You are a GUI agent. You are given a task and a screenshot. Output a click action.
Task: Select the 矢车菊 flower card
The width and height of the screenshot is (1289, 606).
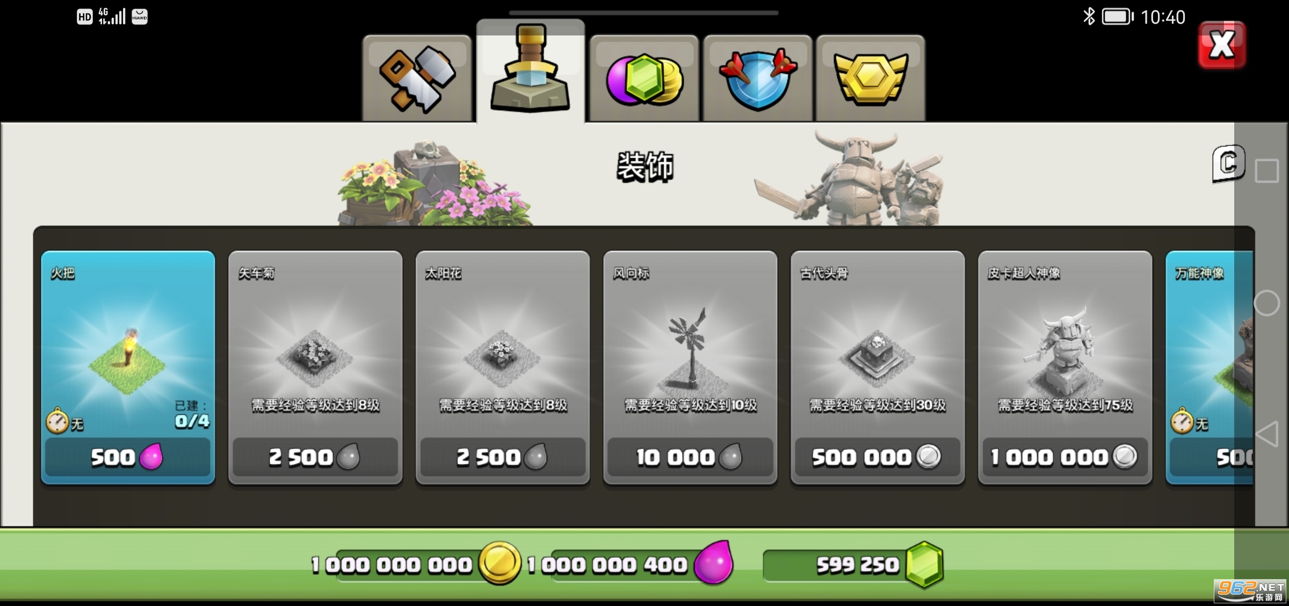(x=315, y=367)
